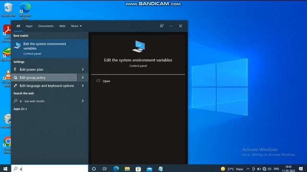This screenshot has width=307, height=172.
Task: Open the clock and date flyout
Action: click(288, 169)
